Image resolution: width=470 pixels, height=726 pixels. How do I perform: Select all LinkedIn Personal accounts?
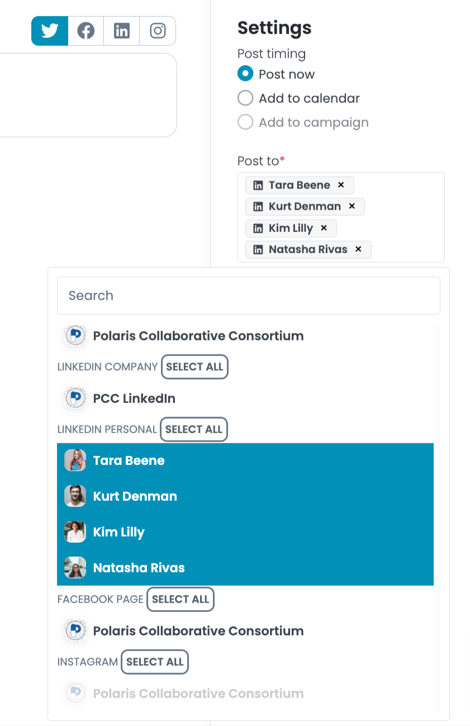194,429
